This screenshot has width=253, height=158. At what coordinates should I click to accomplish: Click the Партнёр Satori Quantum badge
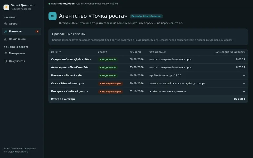pos(146,16)
